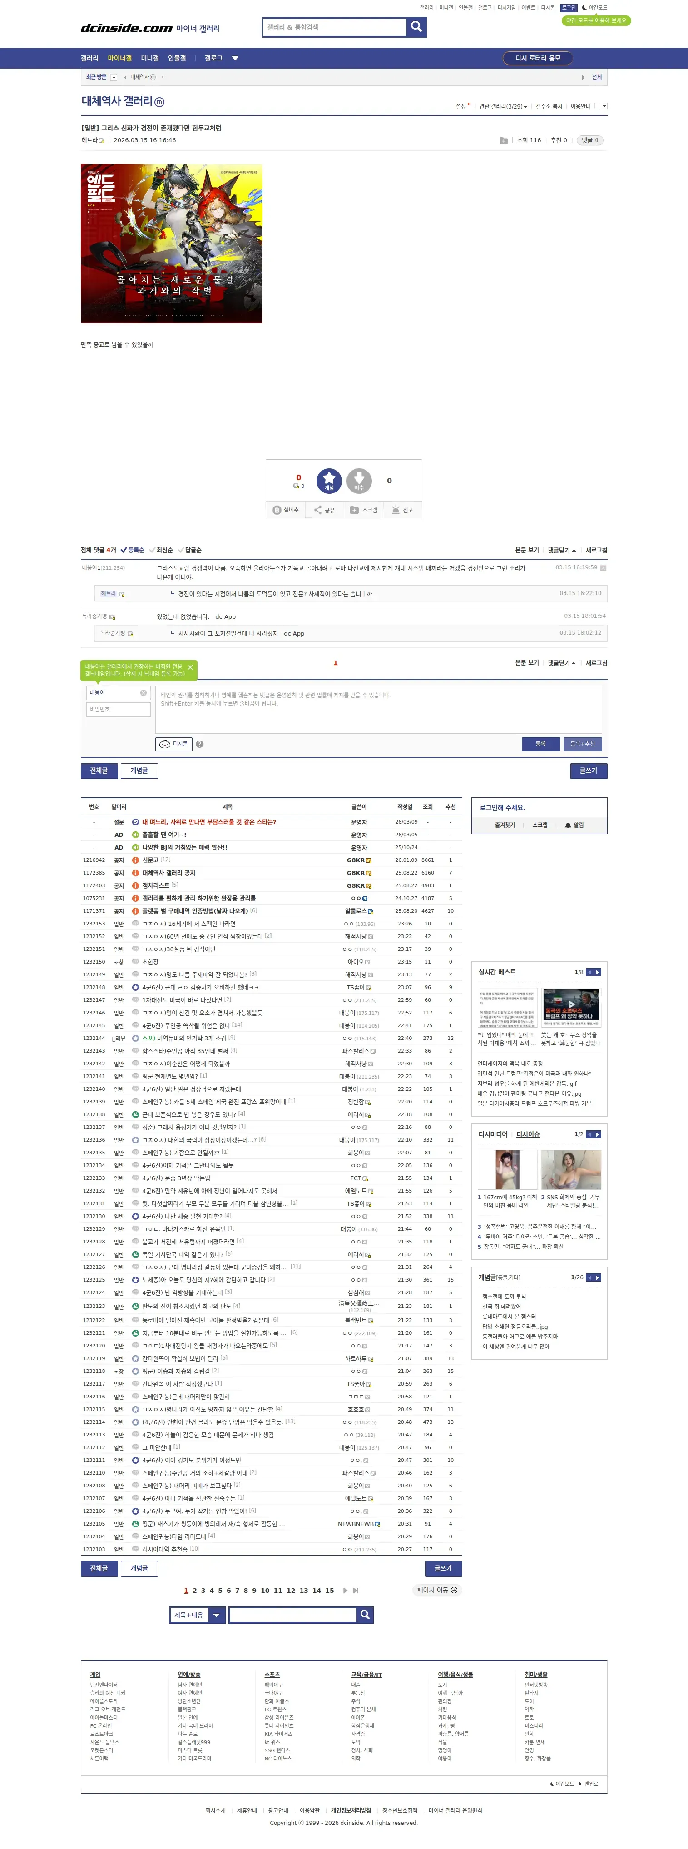
Task: Click the scroll-right arrow in recent visits bar
Action: pos(583,78)
